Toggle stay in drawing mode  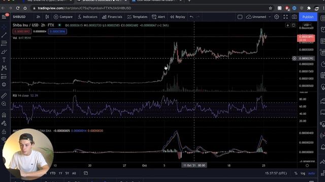tap(4, 123)
